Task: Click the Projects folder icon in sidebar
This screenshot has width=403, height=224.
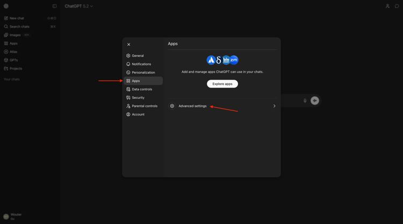Action: pos(6,69)
